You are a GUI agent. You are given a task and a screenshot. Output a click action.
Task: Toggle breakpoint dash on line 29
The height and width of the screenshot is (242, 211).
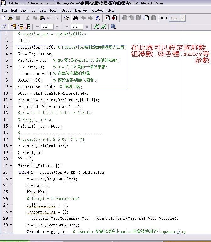click(11, 218)
